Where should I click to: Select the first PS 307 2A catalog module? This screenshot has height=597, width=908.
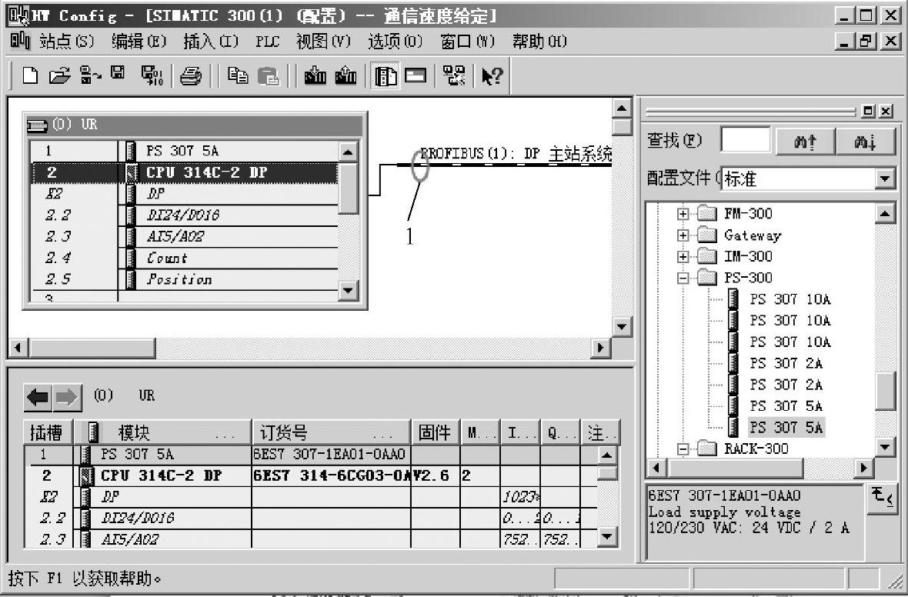[x=786, y=364]
